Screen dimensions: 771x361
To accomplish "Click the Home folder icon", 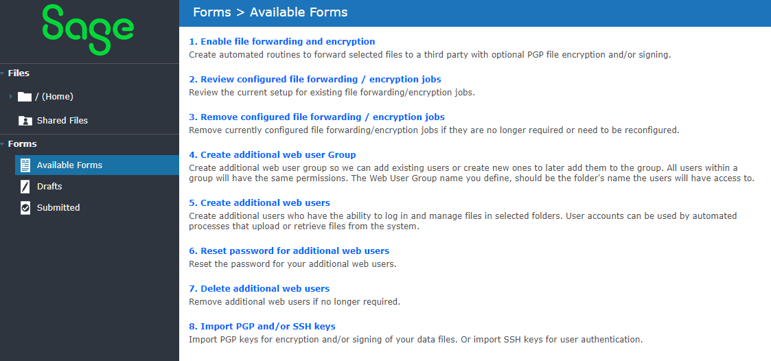I will coord(25,97).
